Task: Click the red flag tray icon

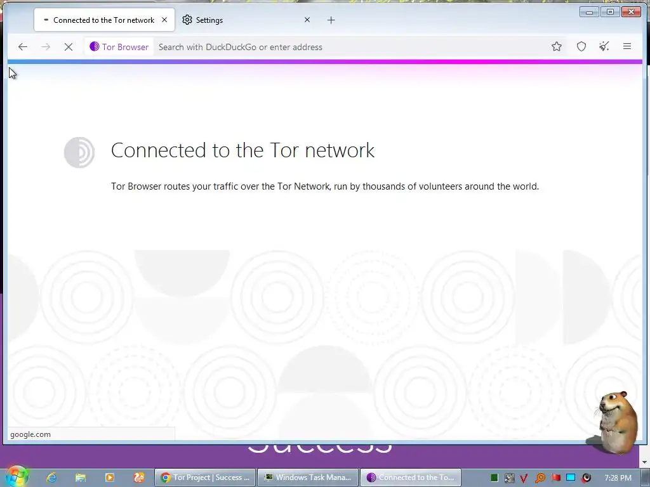Action: pos(555,478)
